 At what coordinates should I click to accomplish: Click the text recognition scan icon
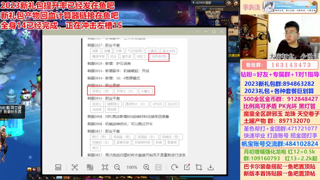[x=75, y=167]
